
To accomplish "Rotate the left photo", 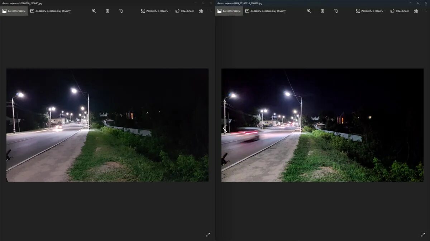I will (x=121, y=11).
